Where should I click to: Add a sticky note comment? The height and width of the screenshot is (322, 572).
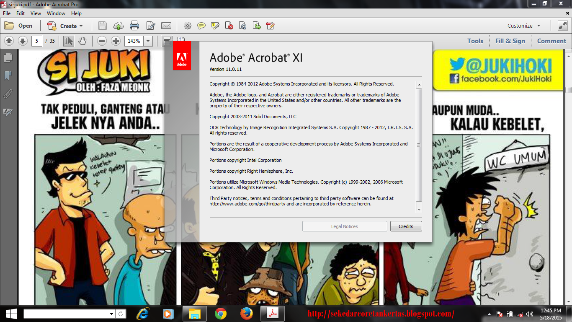[201, 26]
